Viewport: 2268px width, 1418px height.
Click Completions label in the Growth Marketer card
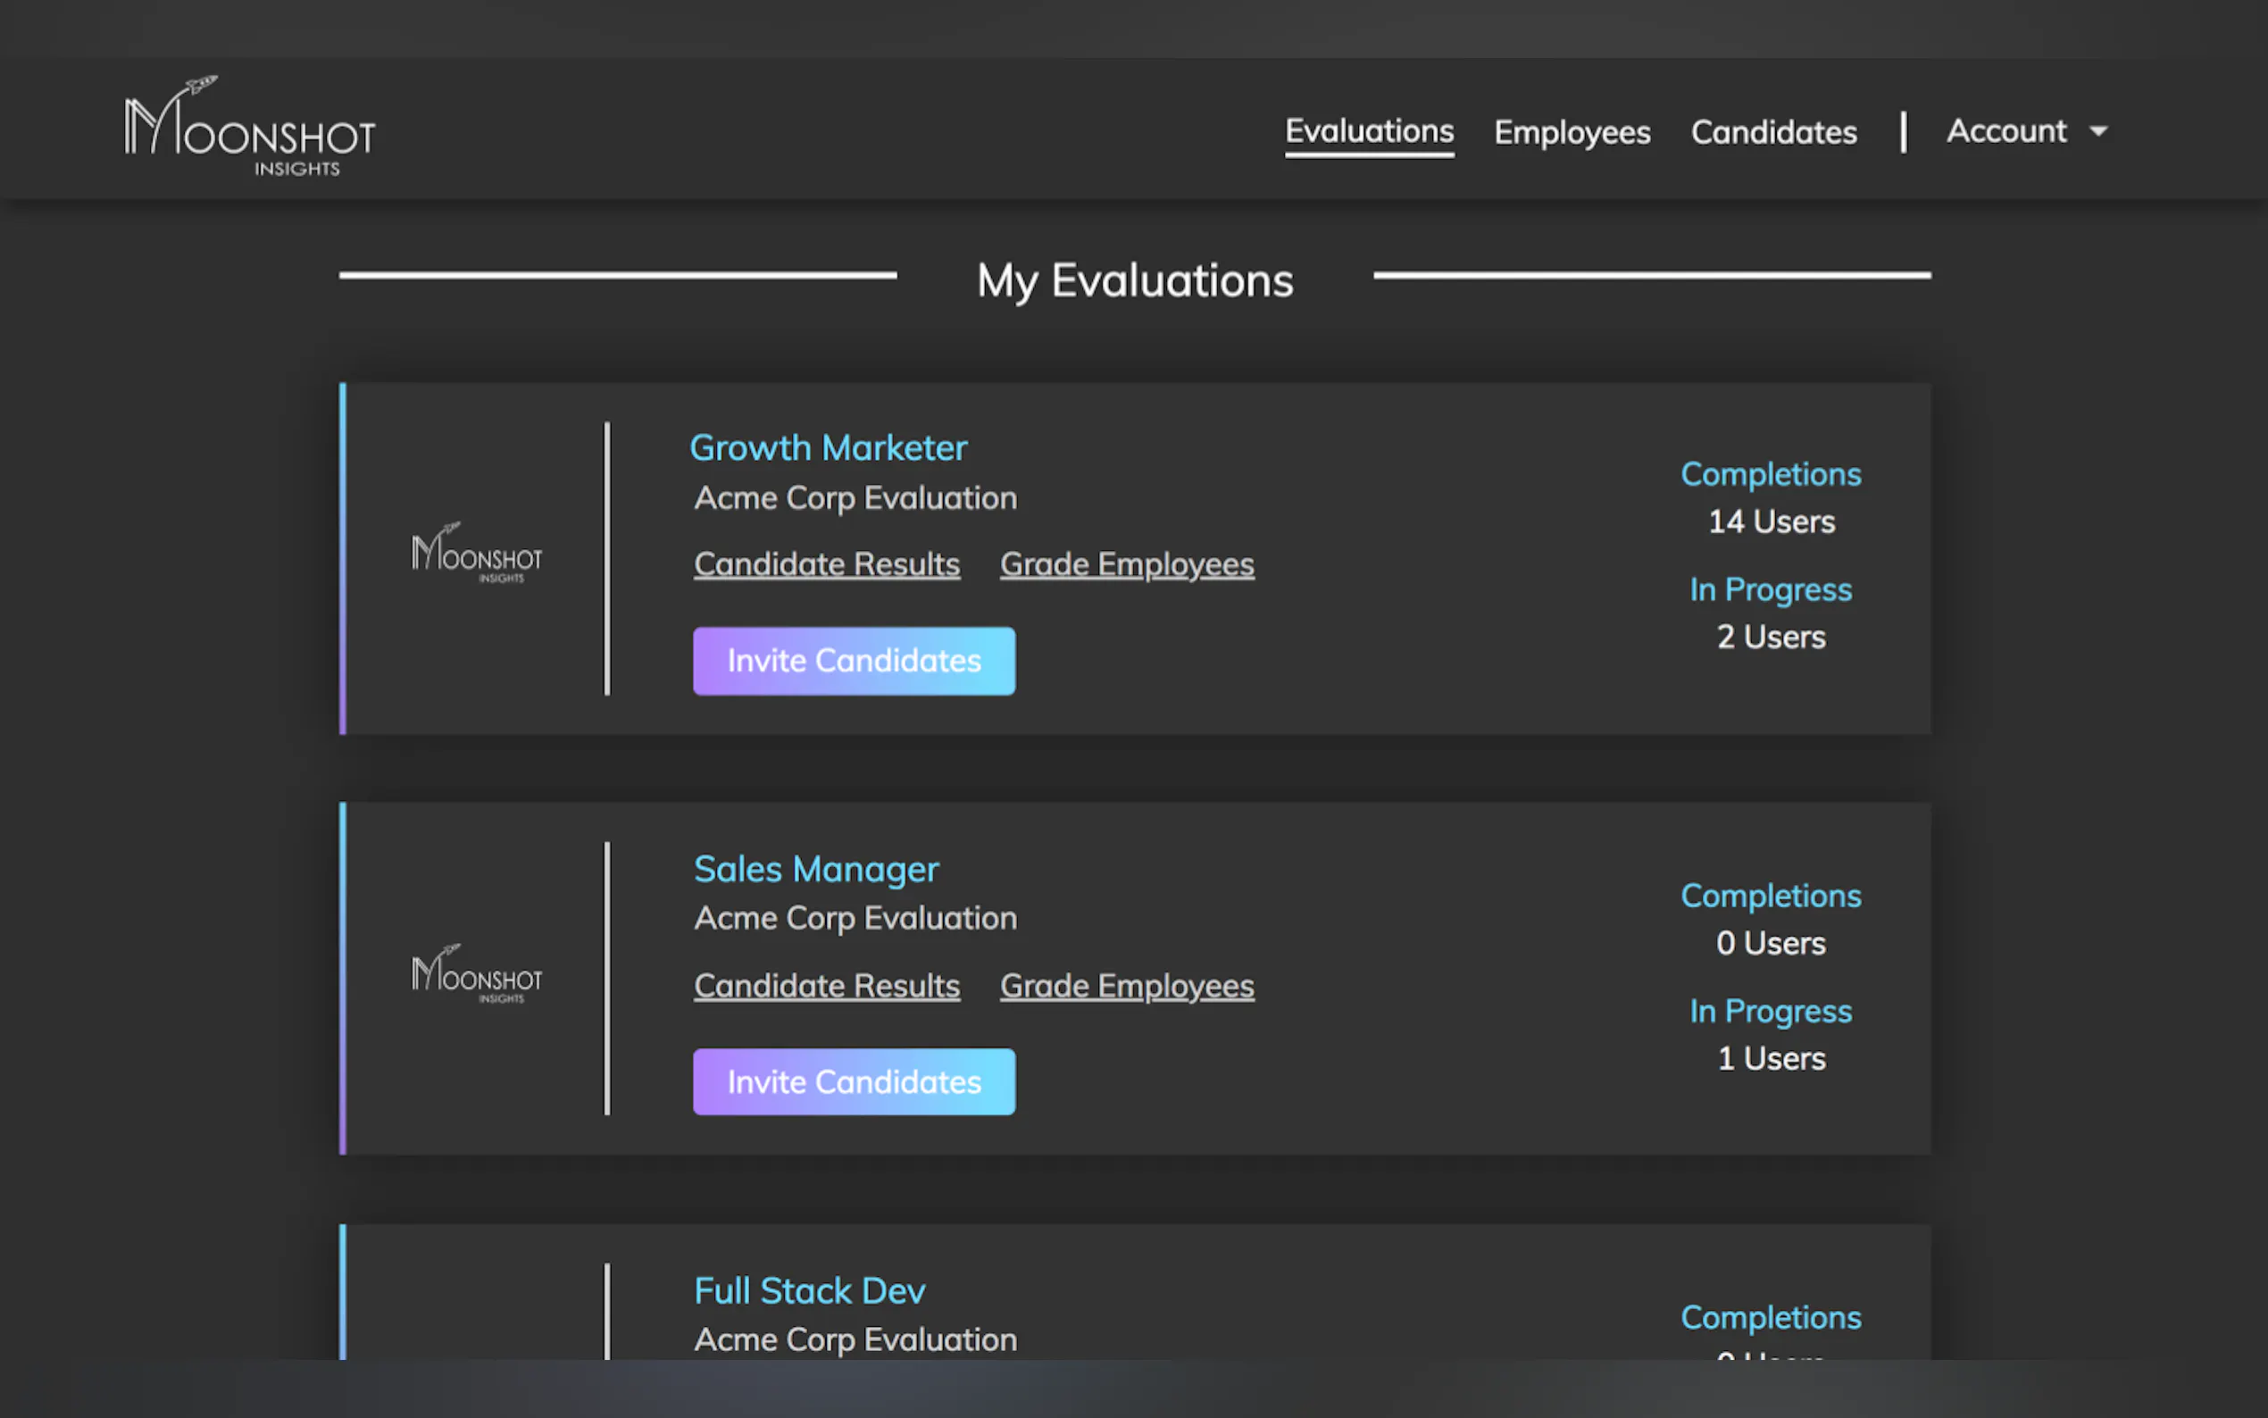tap(1770, 474)
